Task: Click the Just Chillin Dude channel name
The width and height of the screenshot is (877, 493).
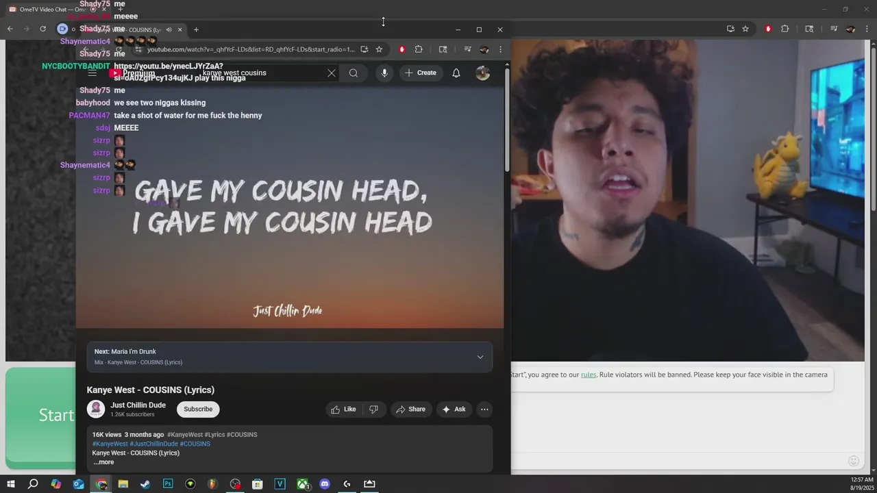Action: (x=138, y=405)
